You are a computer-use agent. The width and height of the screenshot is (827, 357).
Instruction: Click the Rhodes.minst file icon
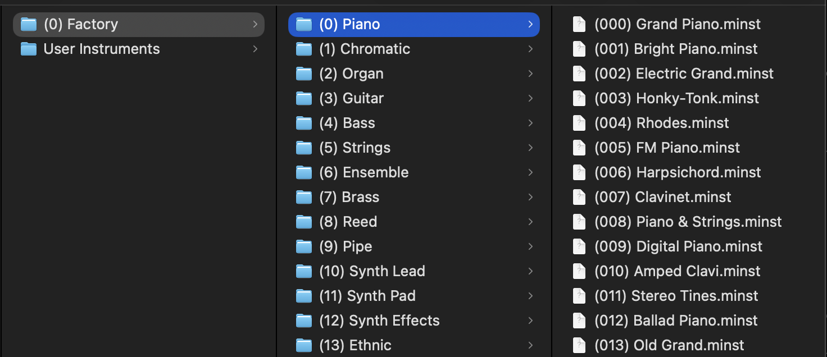[x=579, y=123]
